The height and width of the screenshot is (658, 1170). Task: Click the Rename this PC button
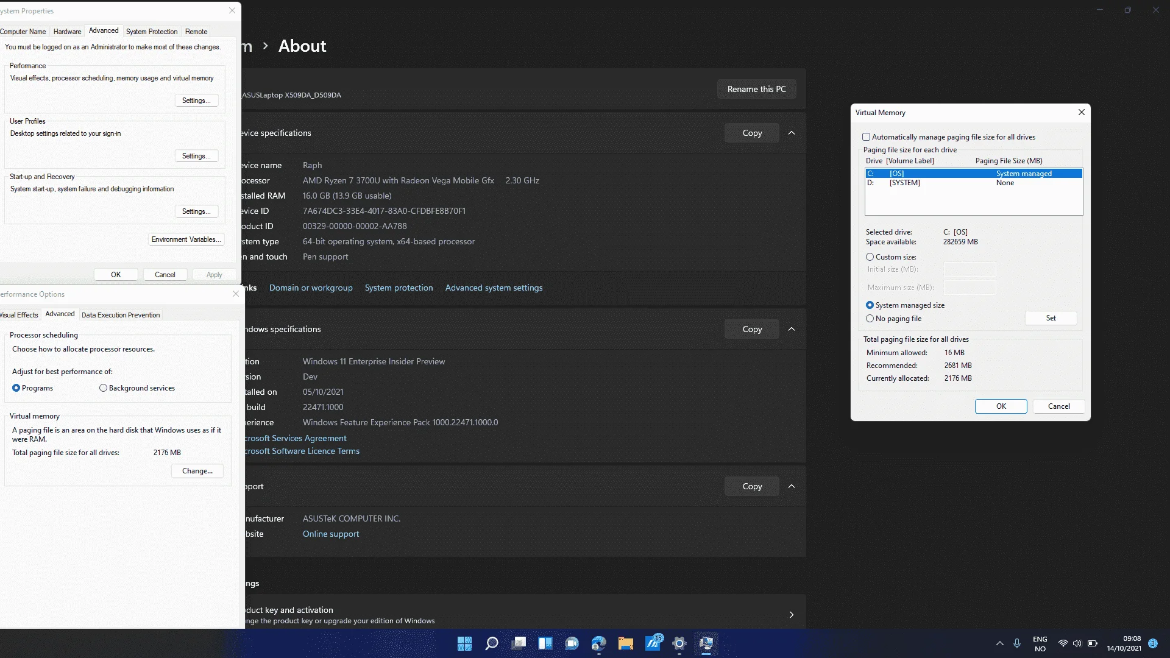(x=757, y=89)
